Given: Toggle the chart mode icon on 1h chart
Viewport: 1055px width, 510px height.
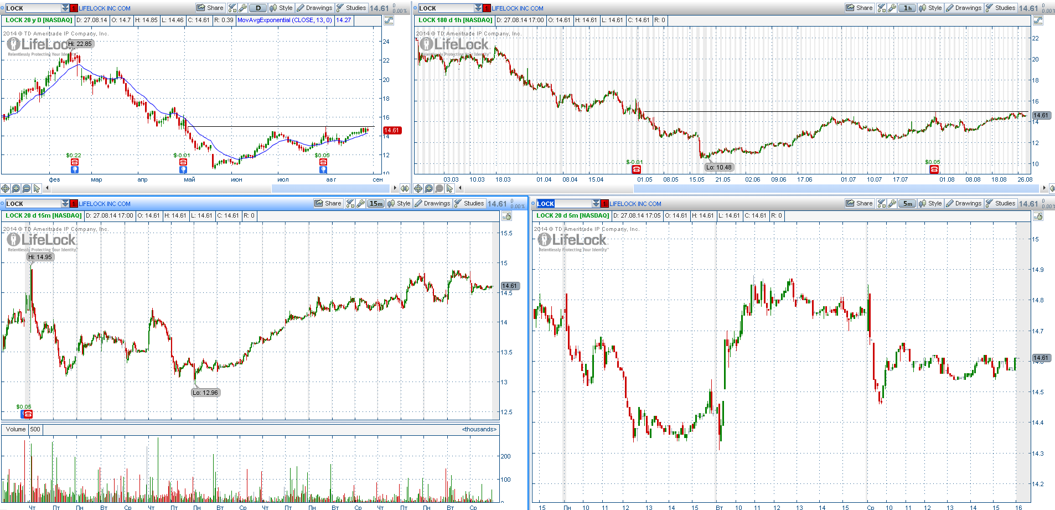Looking at the screenshot, I should point(1038,20).
